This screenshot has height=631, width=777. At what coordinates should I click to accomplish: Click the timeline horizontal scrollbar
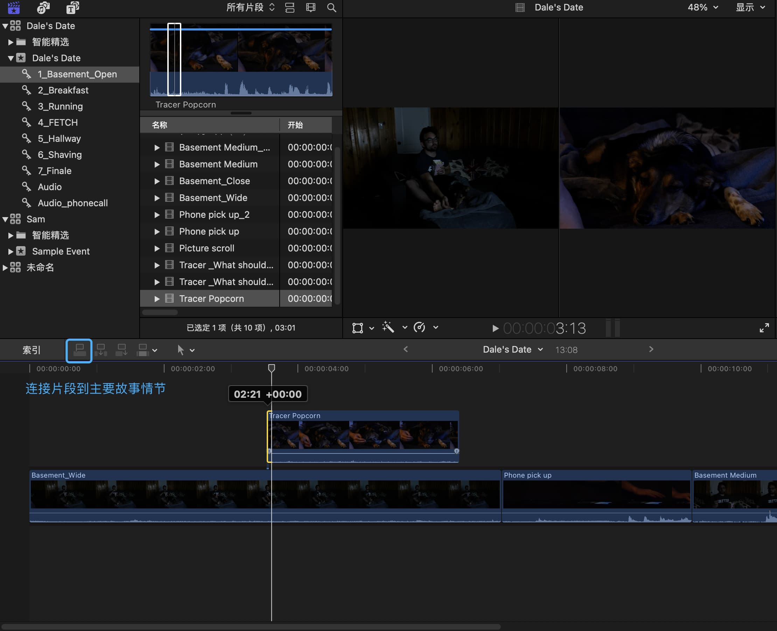point(251,627)
